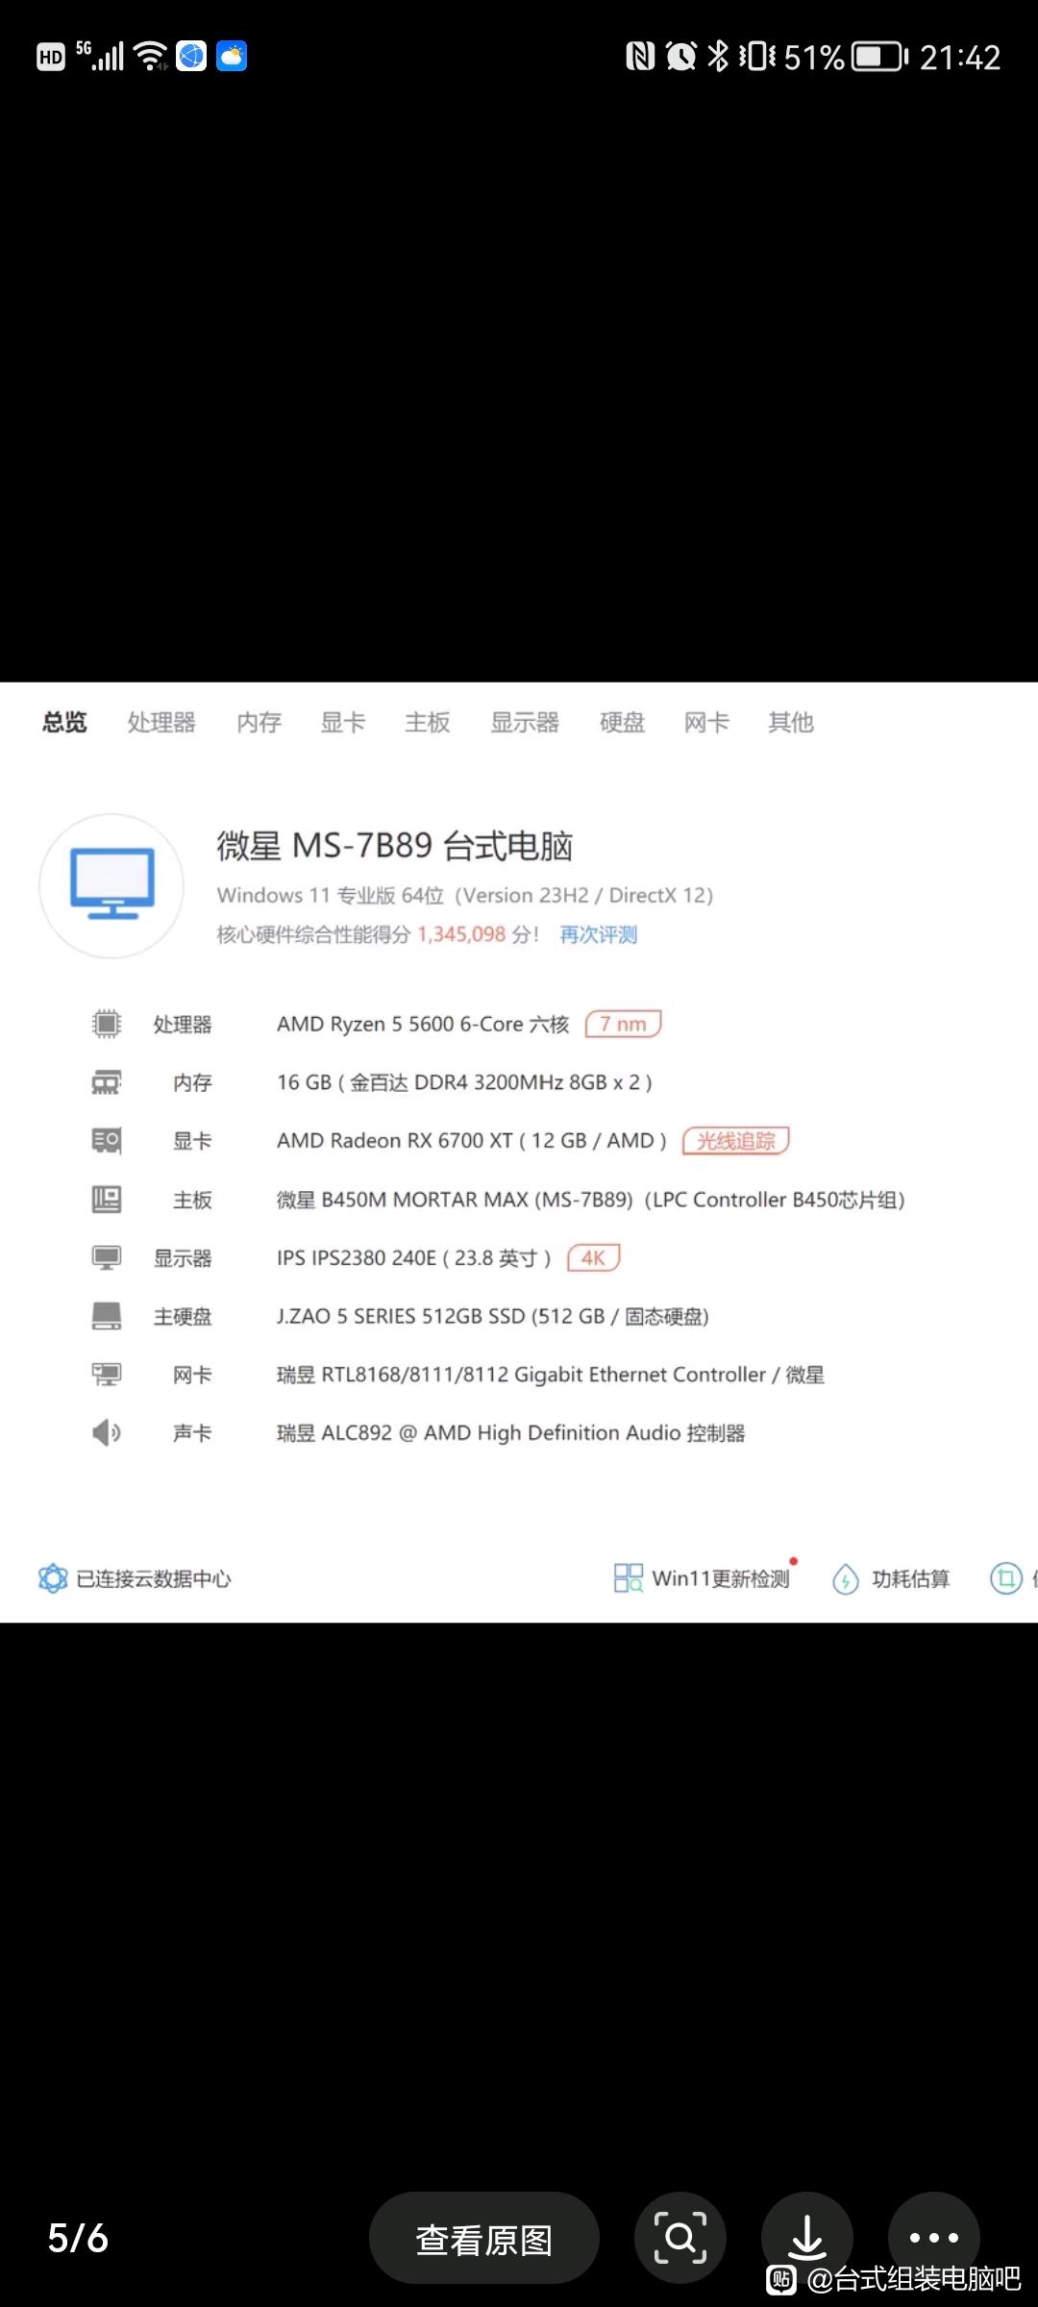Tap the image search scan icon
The width and height of the screenshot is (1038, 2307).
(680, 2238)
